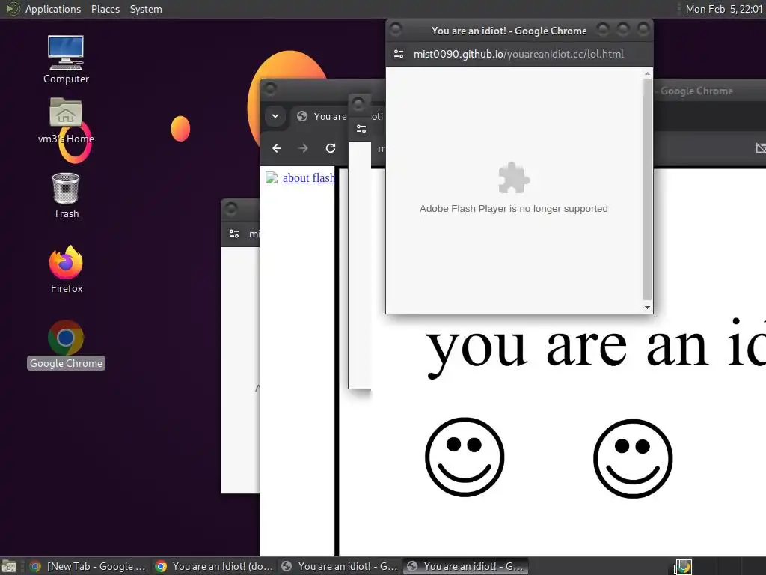
Task: Reload the page in main Chrome window
Action: click(331, 148)
